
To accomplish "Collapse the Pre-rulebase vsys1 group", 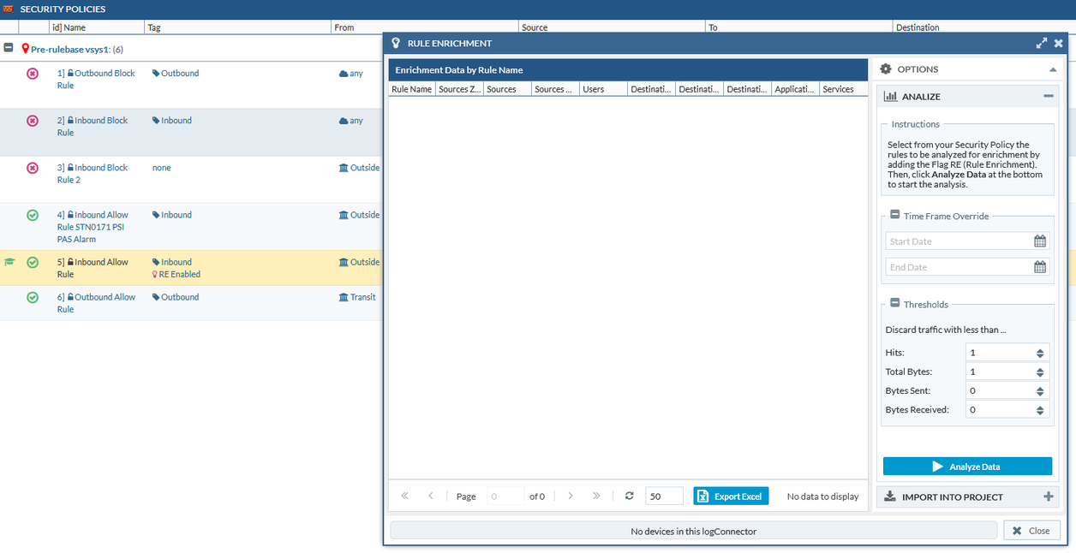I will 9,50.
